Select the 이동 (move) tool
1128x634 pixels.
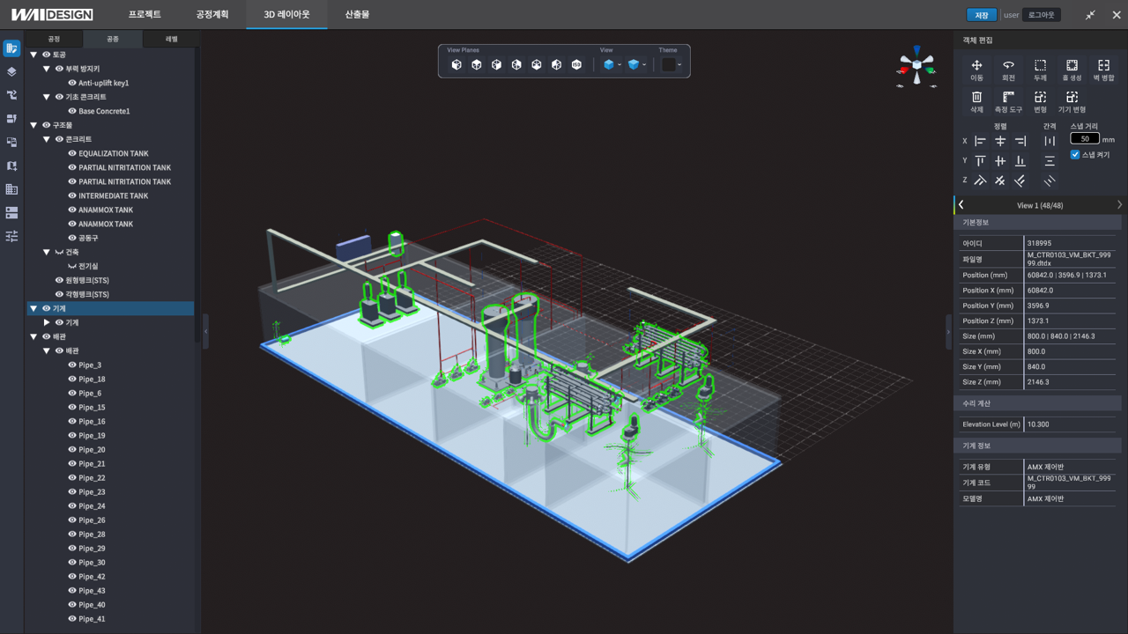976,70
